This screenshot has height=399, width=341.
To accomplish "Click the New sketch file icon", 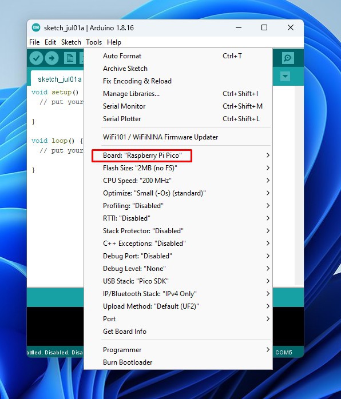I will pyautogui.click(x=70, y=58).
